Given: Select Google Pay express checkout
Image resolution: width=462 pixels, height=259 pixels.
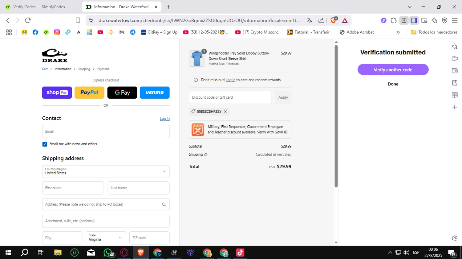Looking at the screenshot, I should click(122, 92).
